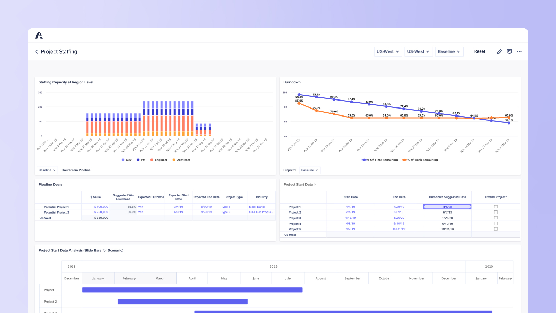Select the Pipeline Deals panel title

(50, 184)
